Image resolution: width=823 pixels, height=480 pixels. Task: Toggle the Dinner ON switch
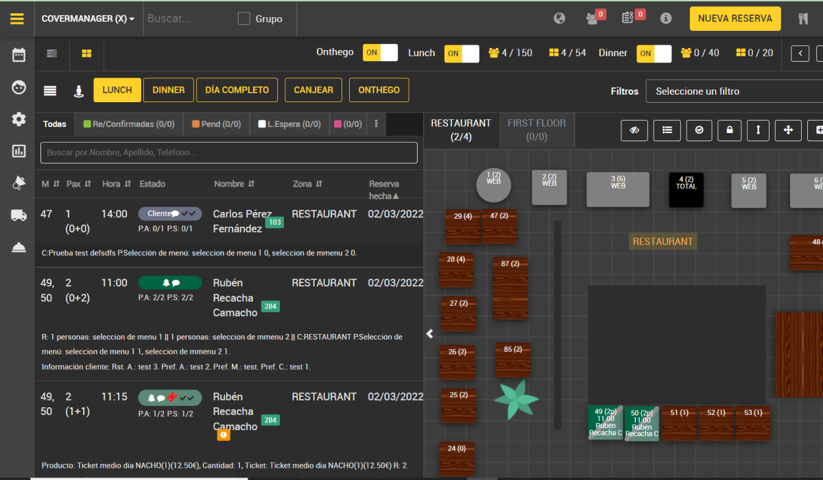[x=654, y=53]
